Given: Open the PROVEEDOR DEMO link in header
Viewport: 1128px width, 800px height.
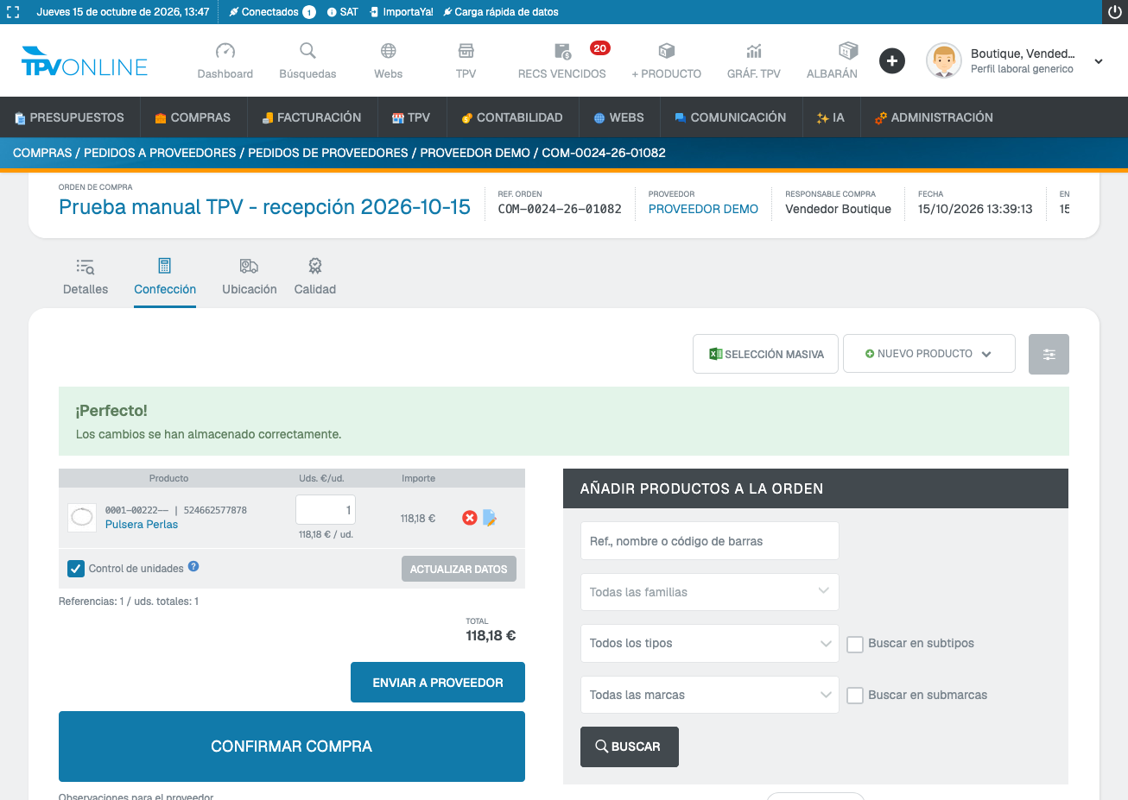Looking at the screenshot, I should pyautogui.click(x=703, y=209).
